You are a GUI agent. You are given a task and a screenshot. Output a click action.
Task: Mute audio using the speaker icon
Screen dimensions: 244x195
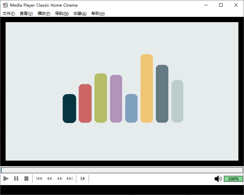coord(218,179)
